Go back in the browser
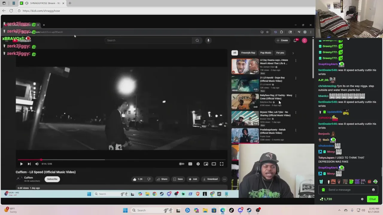383x215 pixels. pyautogui.click(x=4, y=11)
